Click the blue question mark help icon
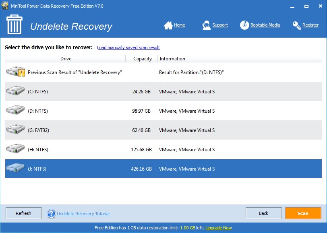The height and width of the screenshot is (233, 327). [x=51, y=214]
